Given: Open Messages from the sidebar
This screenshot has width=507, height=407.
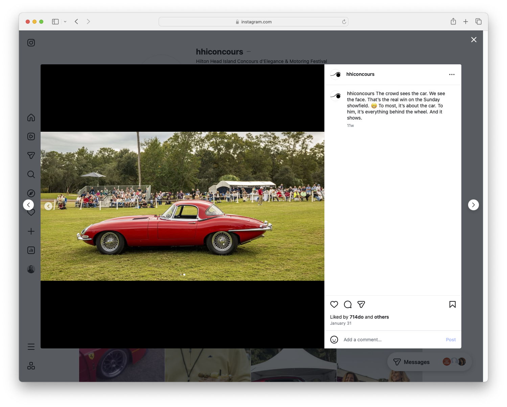Looking at the screenshot, I should [31, 155].
